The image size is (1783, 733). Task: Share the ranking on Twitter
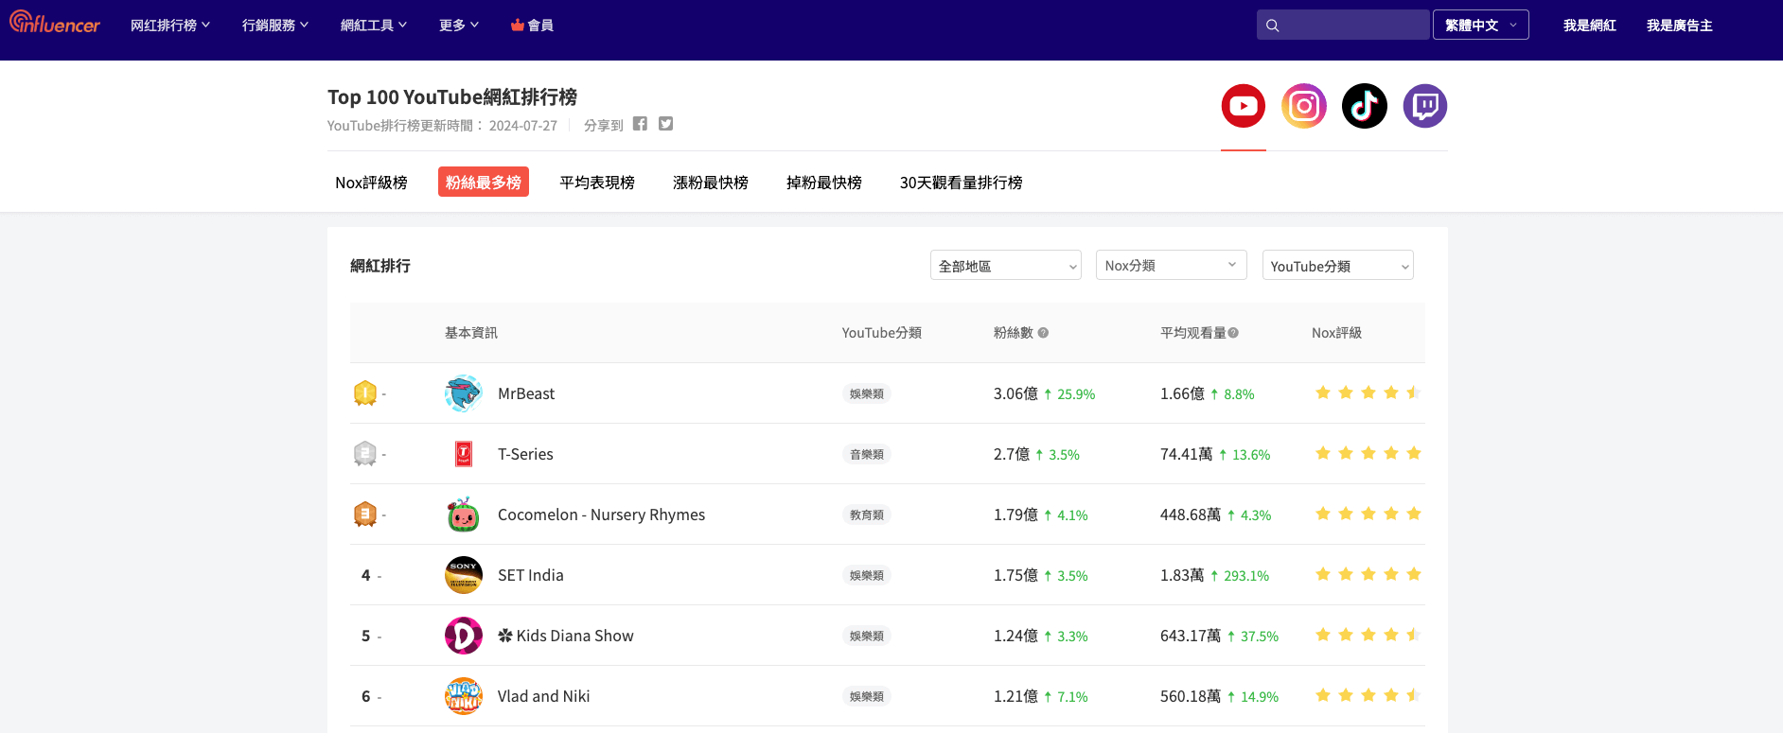click(665, 124)
